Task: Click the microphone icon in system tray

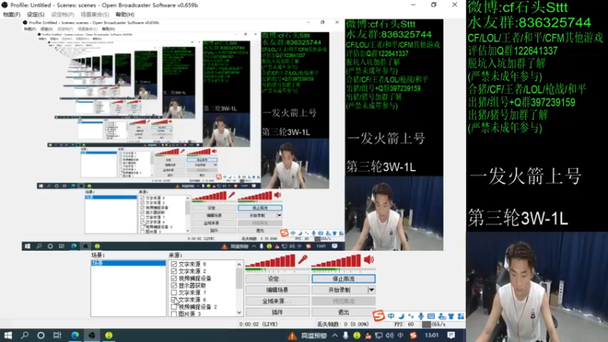Action: pyautogui.click(x=346, y=335)
